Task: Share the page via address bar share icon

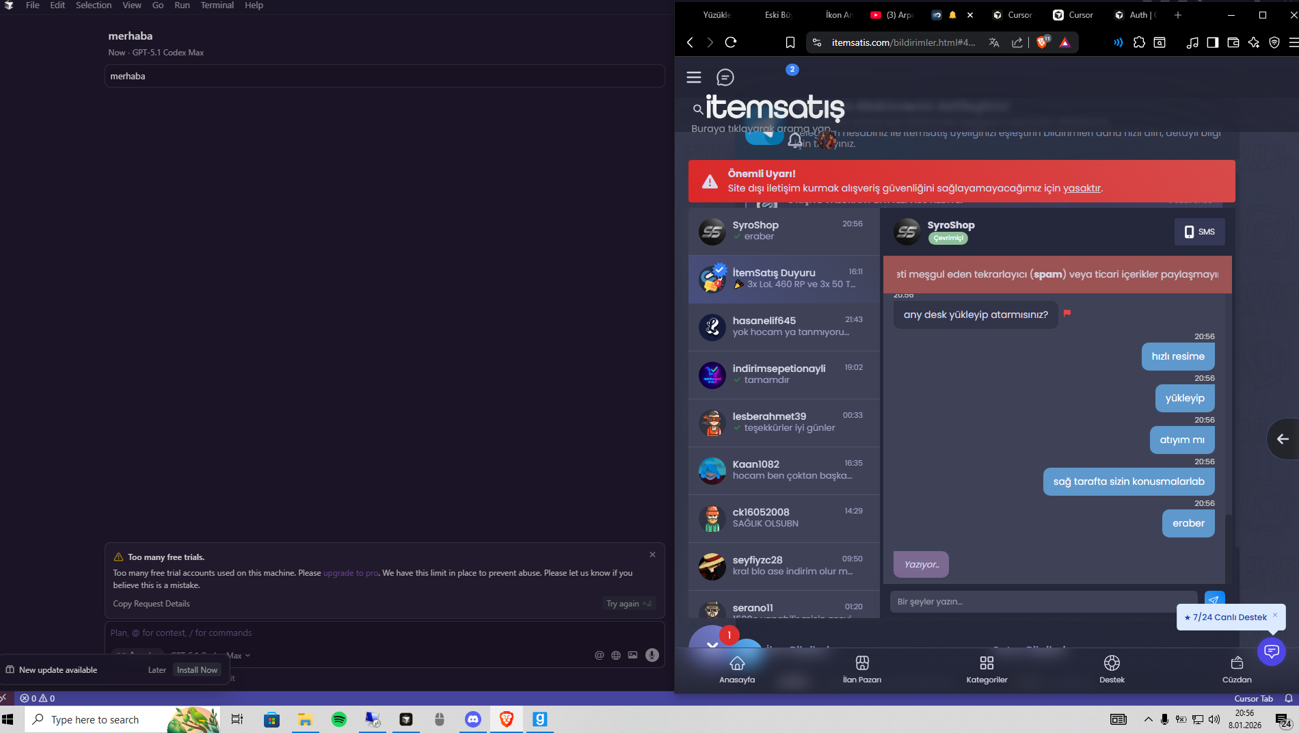Action: pyautogui.click(x=1017, y=42)
